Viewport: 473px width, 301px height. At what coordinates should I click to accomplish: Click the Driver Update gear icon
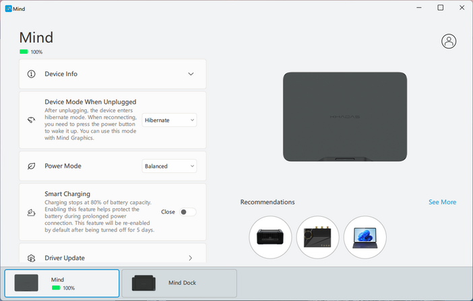[32, 258]
